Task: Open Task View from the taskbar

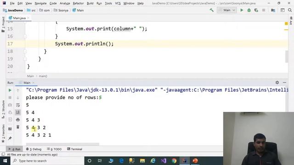Action: pyautogui.click(x=100, y=161)
